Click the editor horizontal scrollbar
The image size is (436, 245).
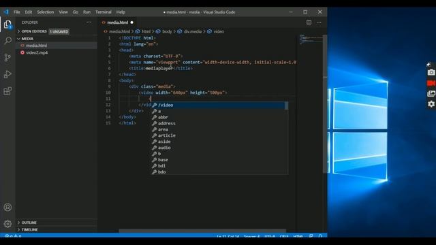click(202, 231)
